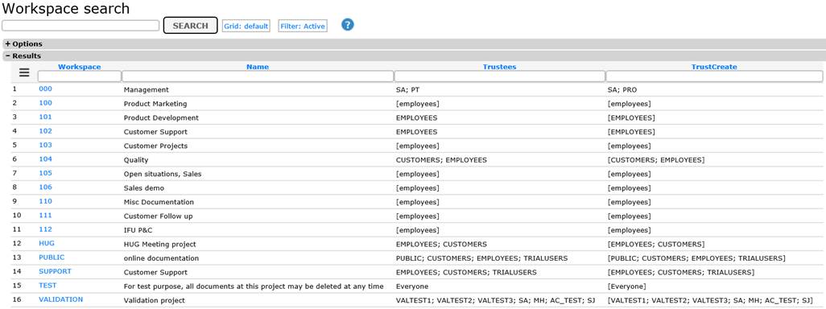
Task: Open the HUG workspace link
Action: 47,243
